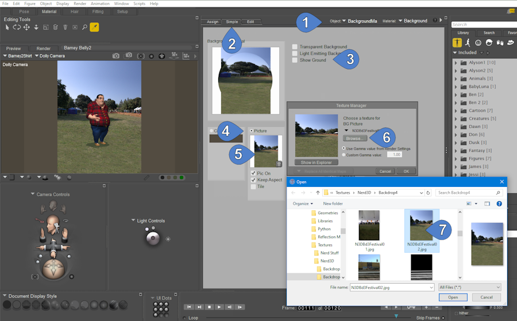Image resolution: width=517 pixels, height=321 pixels.
Task: Select Custom Gamma value radio option
Action: [x=344, y=154]
